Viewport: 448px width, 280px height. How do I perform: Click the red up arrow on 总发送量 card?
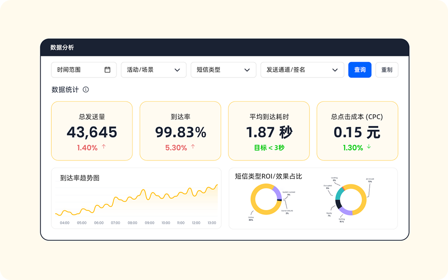(105, 148)
